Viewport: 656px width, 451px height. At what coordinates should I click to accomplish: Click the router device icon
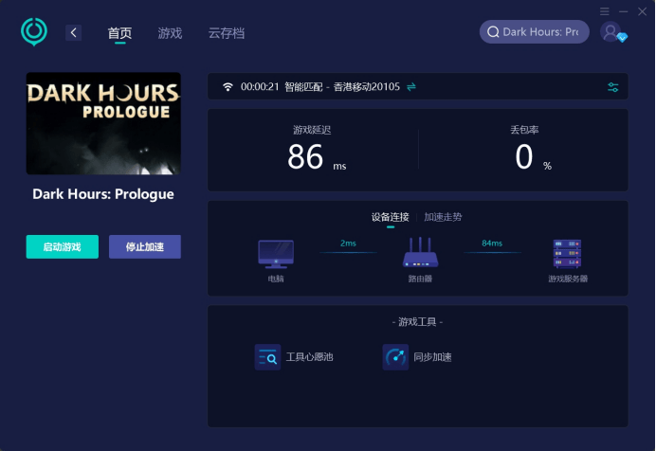[420, 254]
